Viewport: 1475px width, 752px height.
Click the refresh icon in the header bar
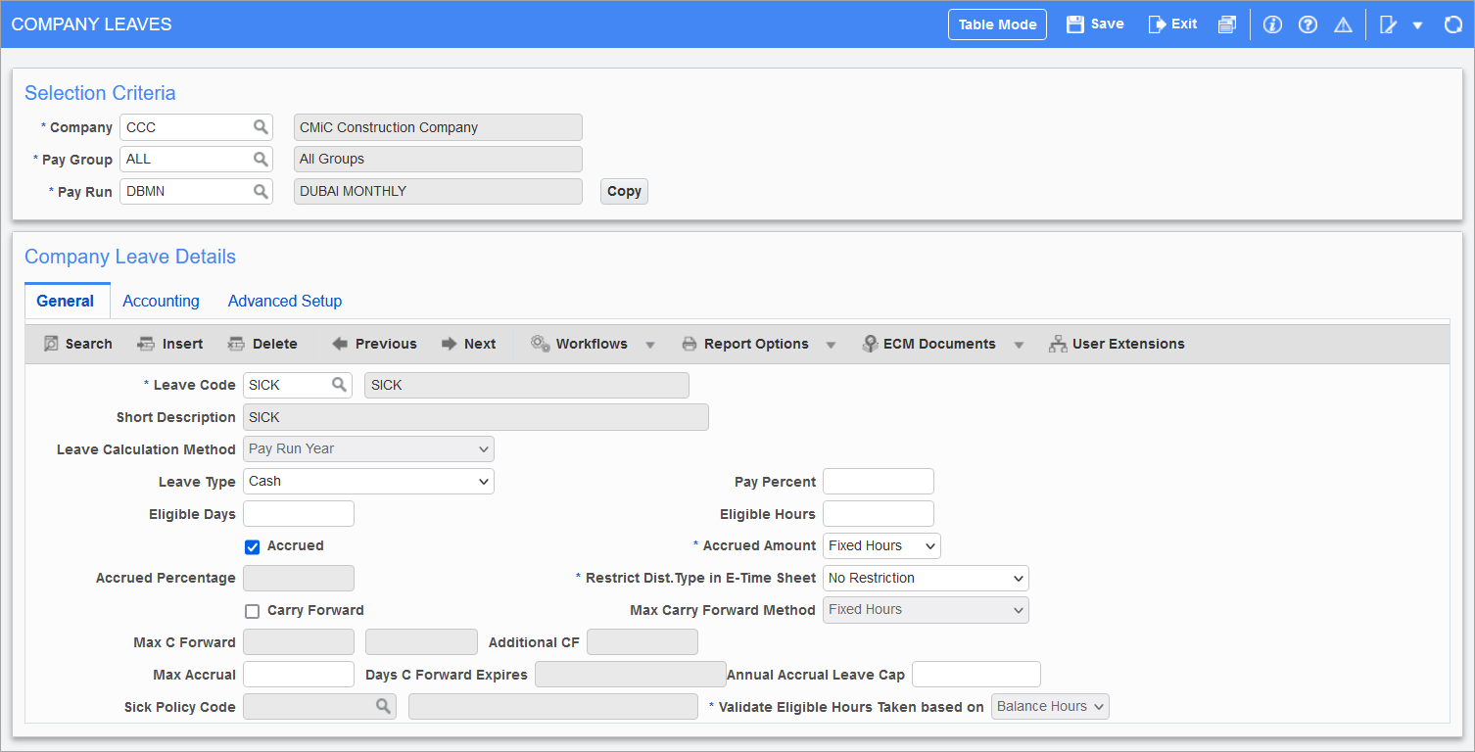tap(1452, 24)
